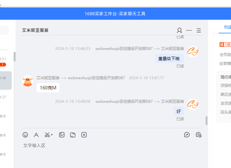Screen dimensions: 231x168
Task: Click the '160克M' message bubble
Action: [x=48, y=88]
